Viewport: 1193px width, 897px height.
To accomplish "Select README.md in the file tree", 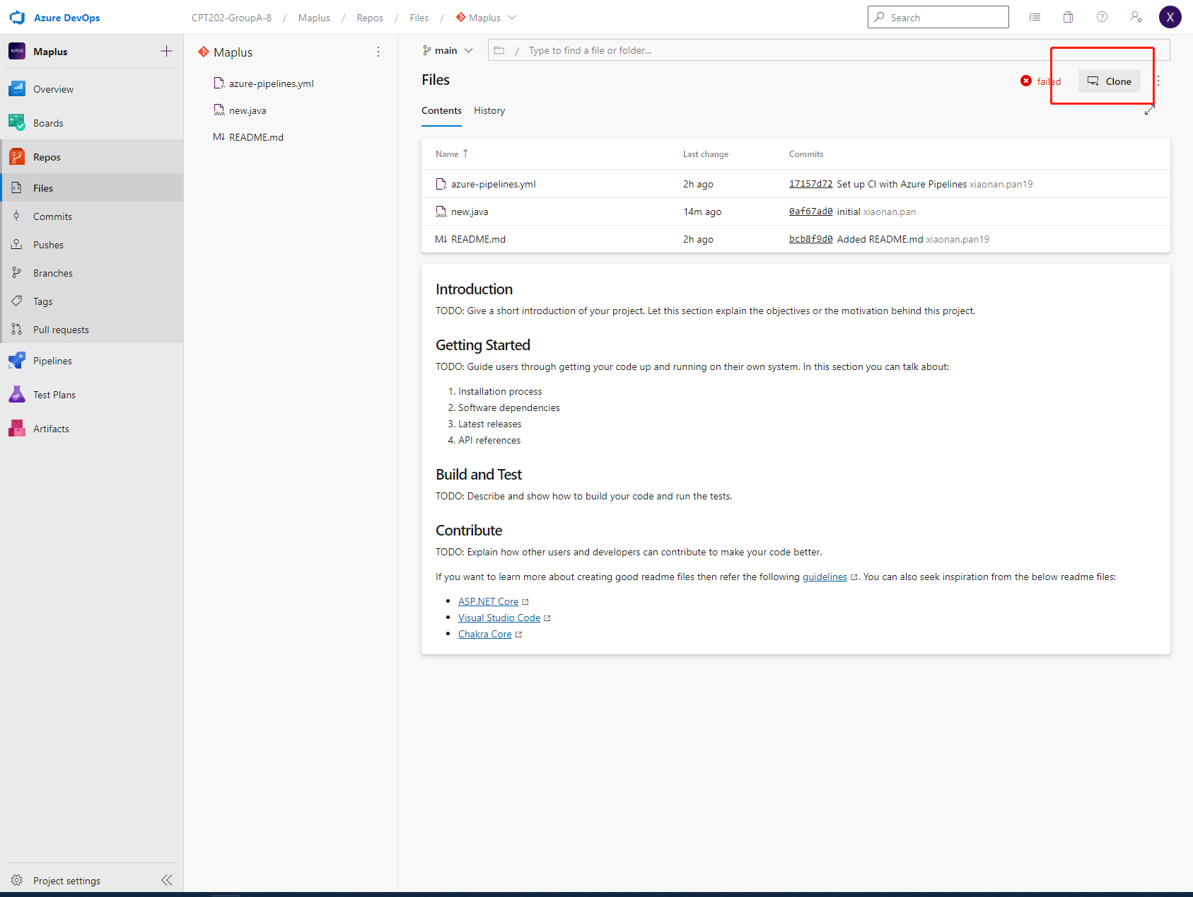I will pyautogui.click(x=256, y=137).
